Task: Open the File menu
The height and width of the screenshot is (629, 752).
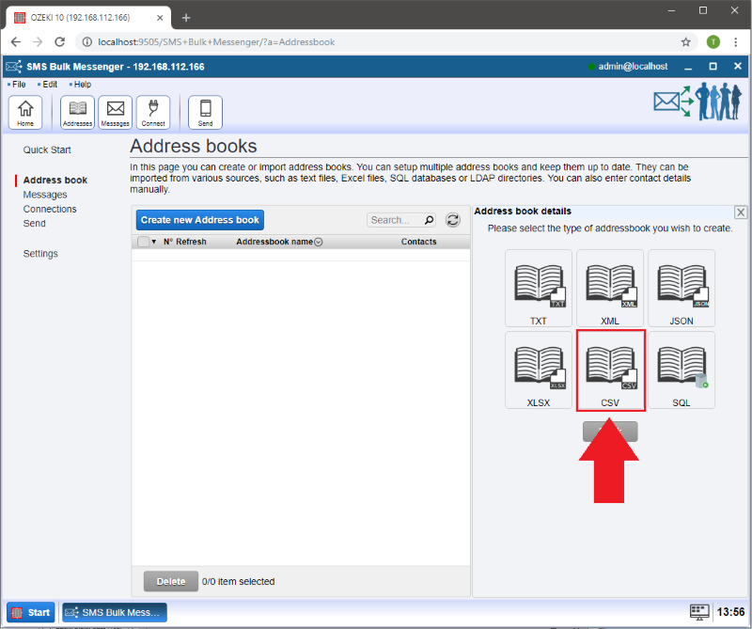Action: click(19, 85)
